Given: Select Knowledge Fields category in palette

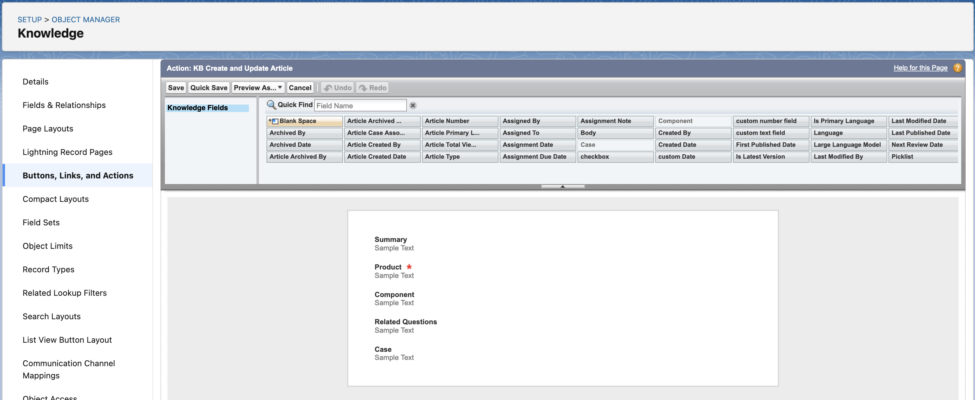Looking at the screenshot, I should coord(207,108).
